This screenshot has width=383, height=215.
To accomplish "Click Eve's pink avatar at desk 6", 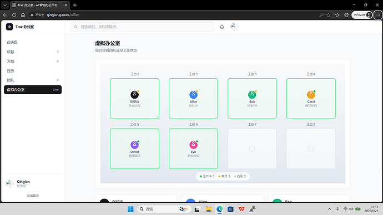I will point(193,145).
